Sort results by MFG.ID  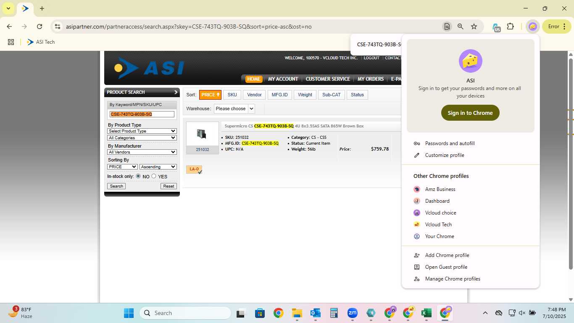(x=280, y=95)
